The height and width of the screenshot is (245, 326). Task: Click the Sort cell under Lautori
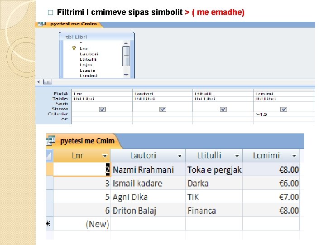coord(163,104)
